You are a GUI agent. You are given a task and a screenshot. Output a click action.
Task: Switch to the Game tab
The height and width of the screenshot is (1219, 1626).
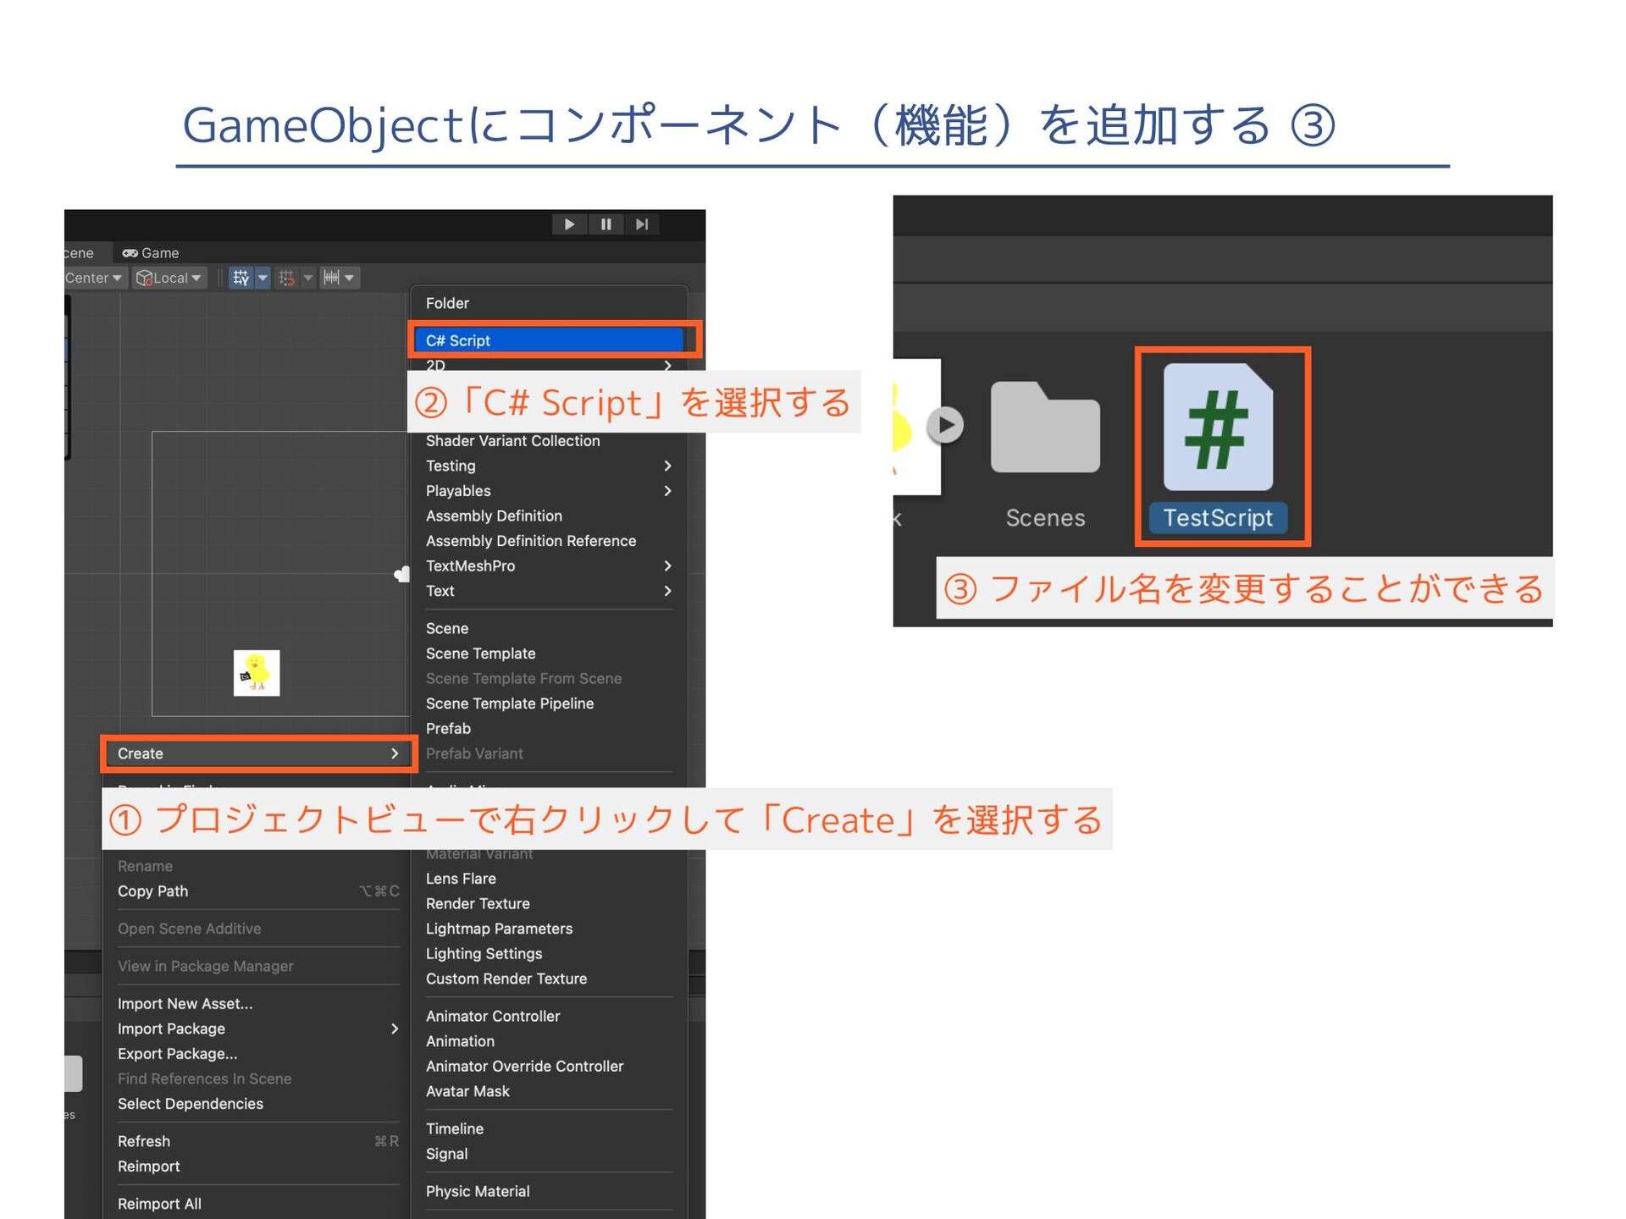coord(151,253)
